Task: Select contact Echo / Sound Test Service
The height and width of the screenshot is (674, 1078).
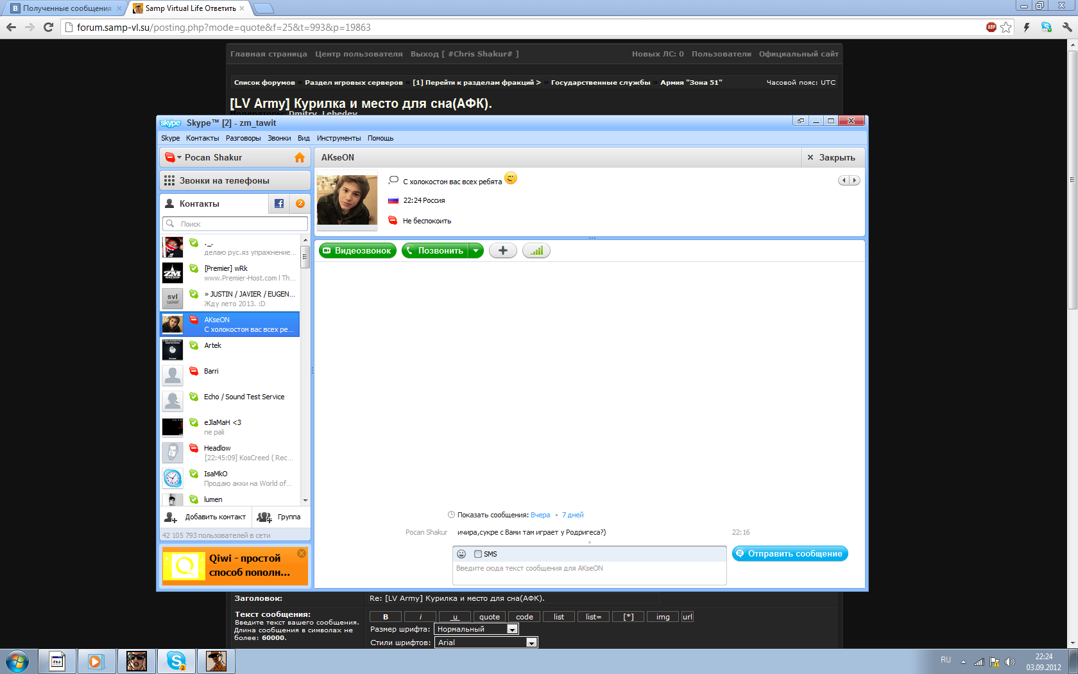Action: [230, 401]
